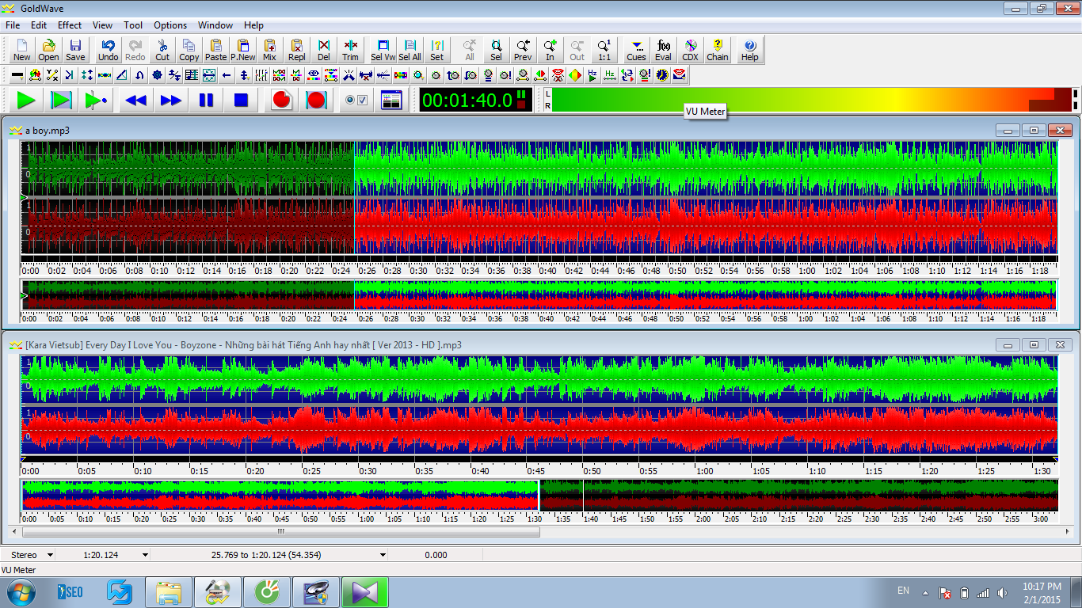Launch the CDX CD reader icon
This screenshot has width=1082, height=608.
tap(690, 50)
